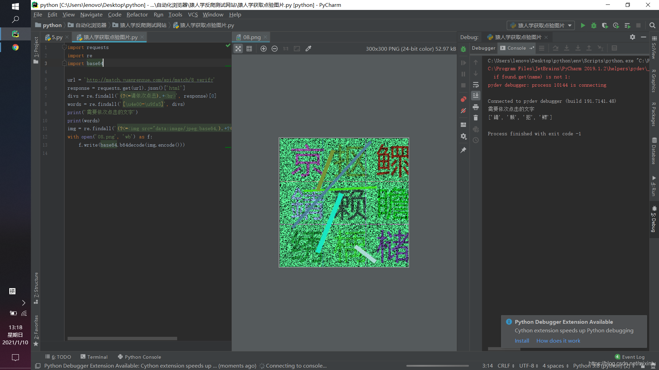Click Install link in debugger extension notification
Image resolution: width=659 pixels, height=370 pixels.
coord(522,341)
